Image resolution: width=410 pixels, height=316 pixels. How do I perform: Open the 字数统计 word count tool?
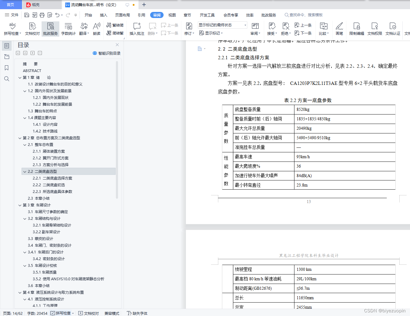(68, 29)
